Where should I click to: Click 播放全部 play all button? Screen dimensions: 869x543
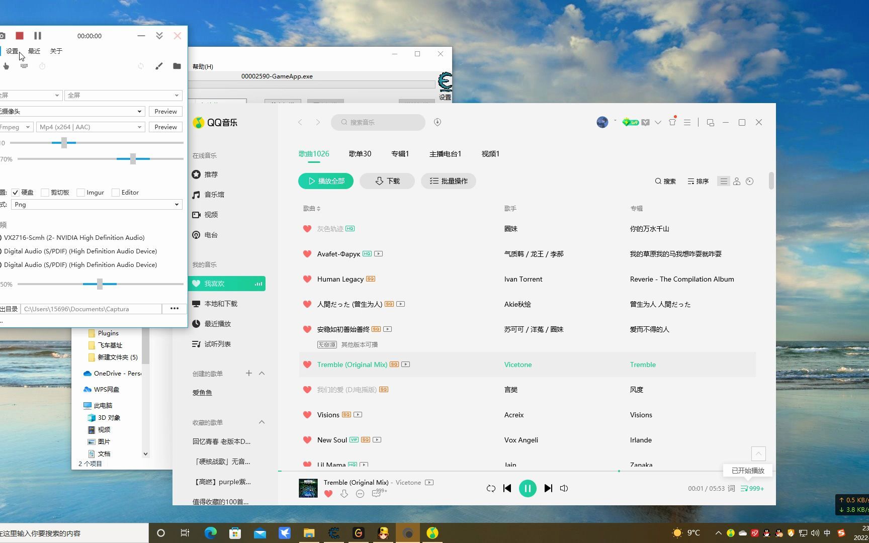326,181
